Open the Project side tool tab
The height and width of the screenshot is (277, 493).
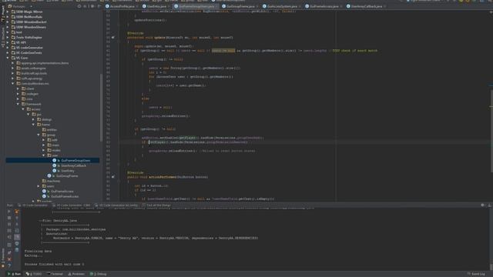(3, 13)
